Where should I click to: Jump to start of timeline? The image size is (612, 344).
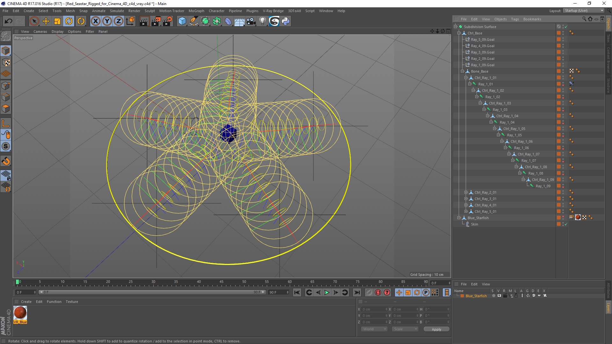point(297,292)
